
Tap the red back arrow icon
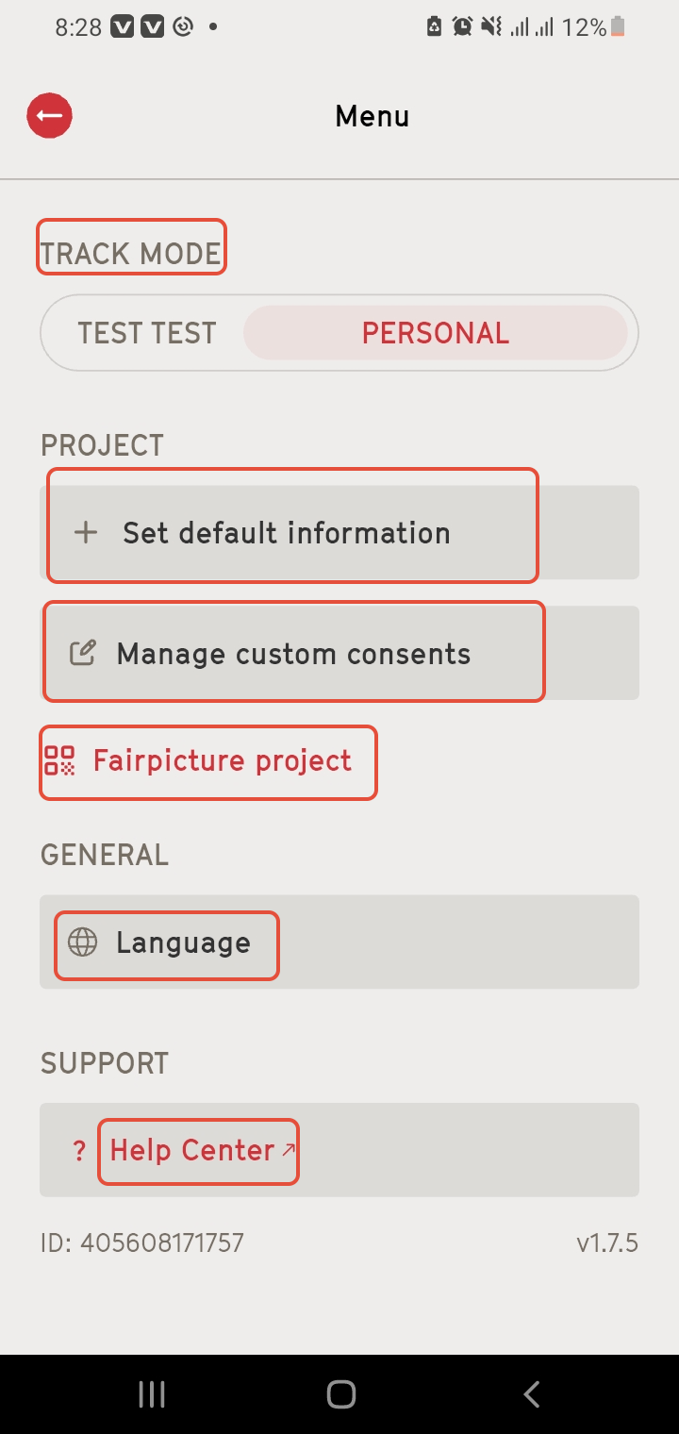pos(50,116)
